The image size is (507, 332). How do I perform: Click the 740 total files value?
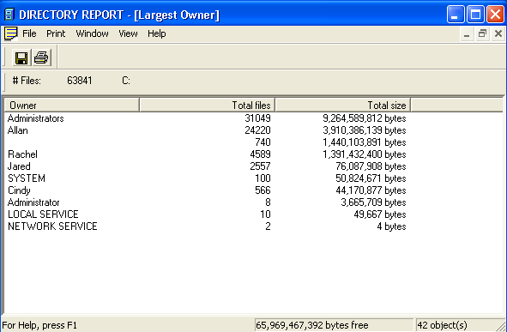pyautogui.click(x=263, y=142)
